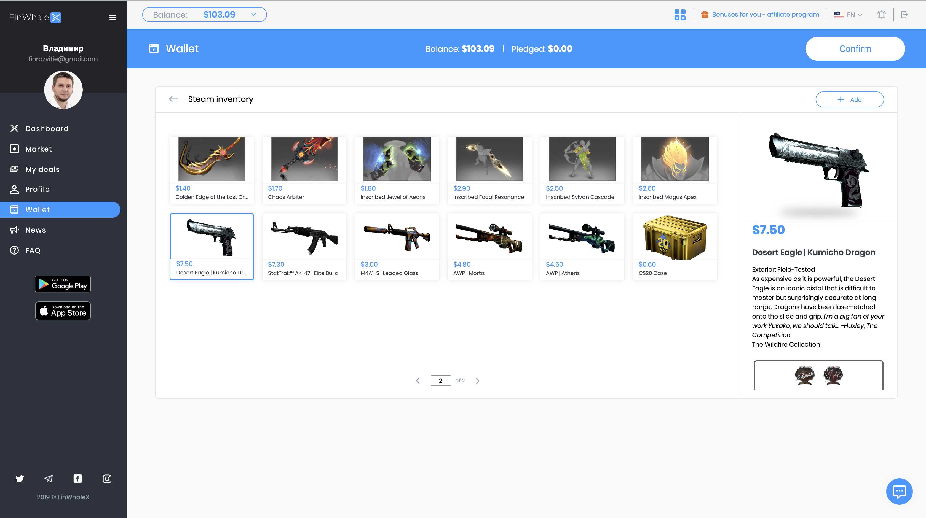Screen dimensions: 926x518
Task: Open the News section
Action: 35,230
